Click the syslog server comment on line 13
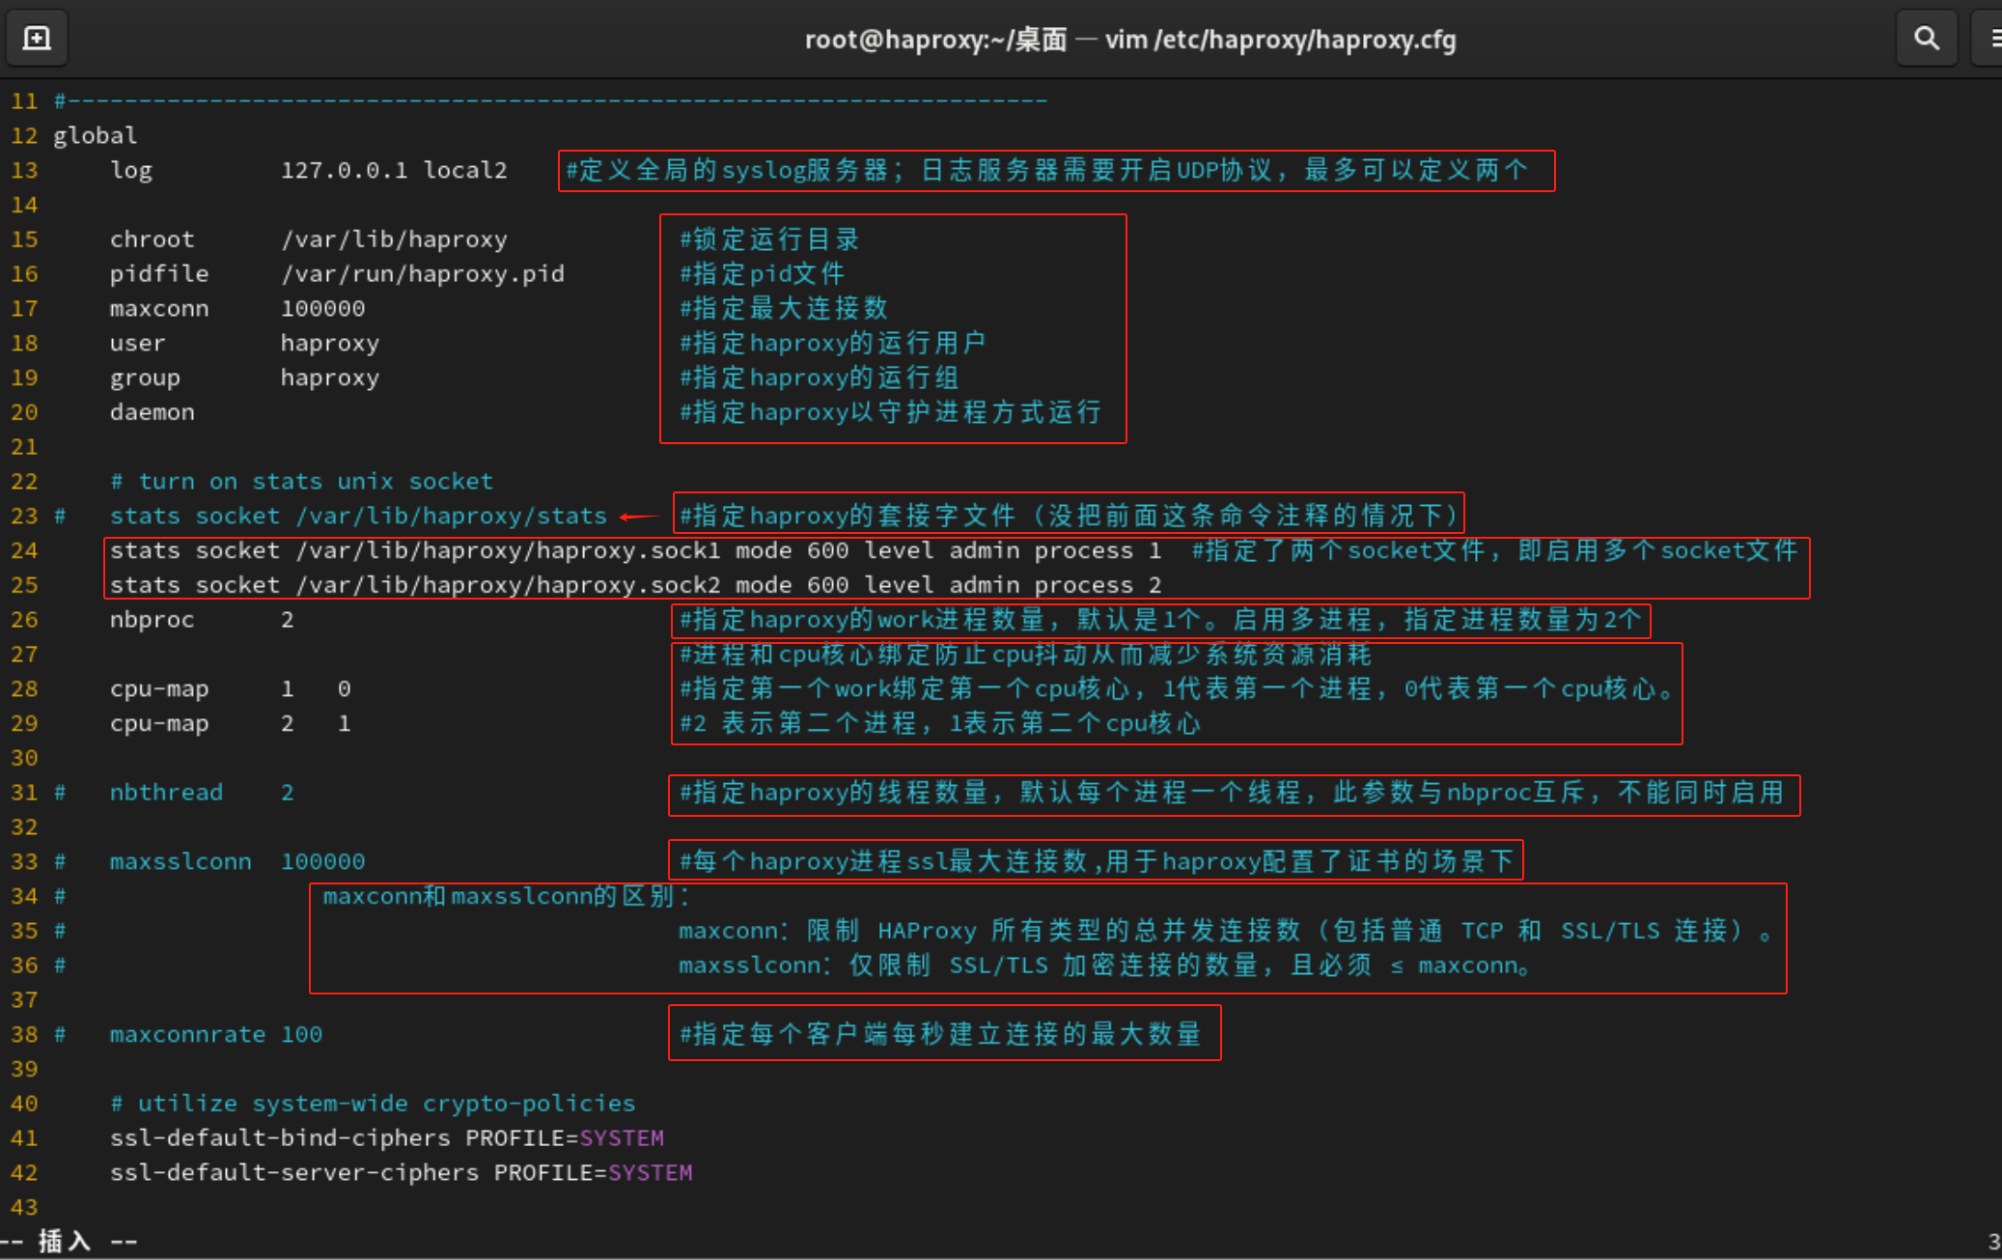 click(1047, 170)
